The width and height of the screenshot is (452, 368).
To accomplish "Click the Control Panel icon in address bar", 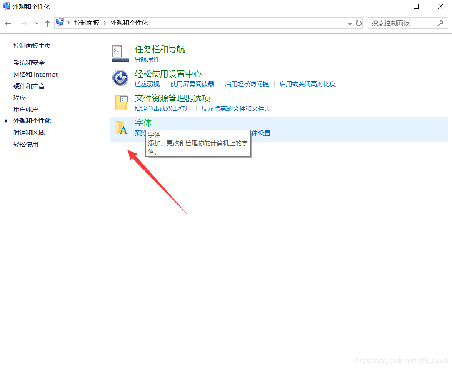I will pos(60,23).
